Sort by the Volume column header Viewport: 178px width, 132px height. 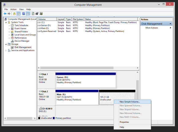(x=47, y=19)
